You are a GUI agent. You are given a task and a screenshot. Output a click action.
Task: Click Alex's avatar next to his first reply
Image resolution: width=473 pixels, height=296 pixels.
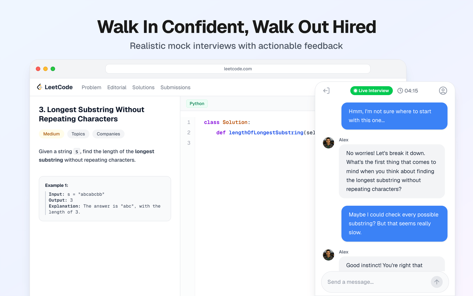(328, 142)
